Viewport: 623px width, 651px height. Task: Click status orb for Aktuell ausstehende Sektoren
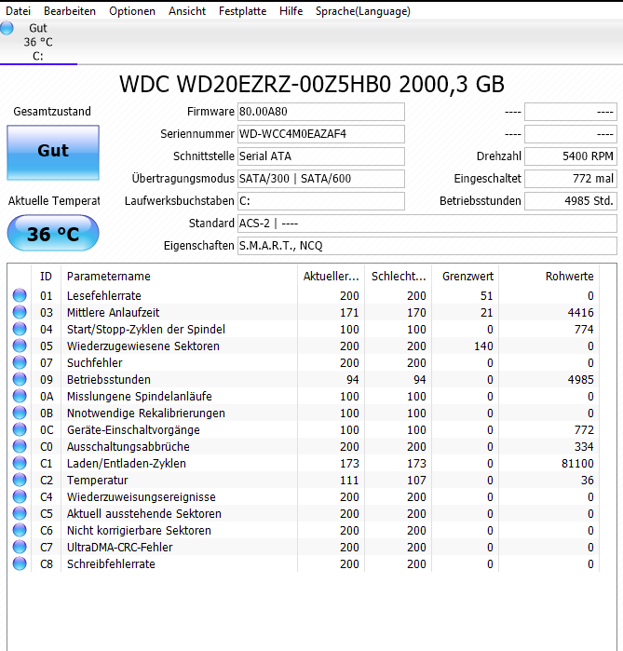click(x=20, y=513)
